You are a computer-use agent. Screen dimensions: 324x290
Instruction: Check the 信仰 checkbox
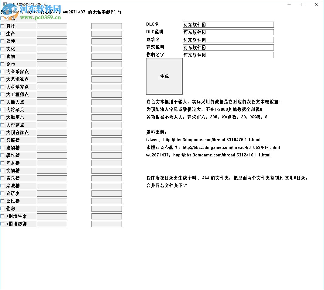click(3, 41)
